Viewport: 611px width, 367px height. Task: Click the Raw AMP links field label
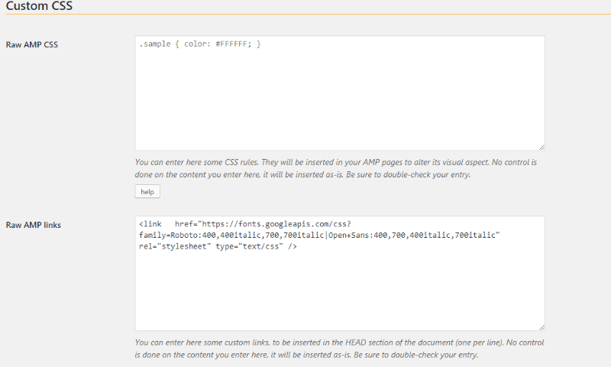pos(34,225)
